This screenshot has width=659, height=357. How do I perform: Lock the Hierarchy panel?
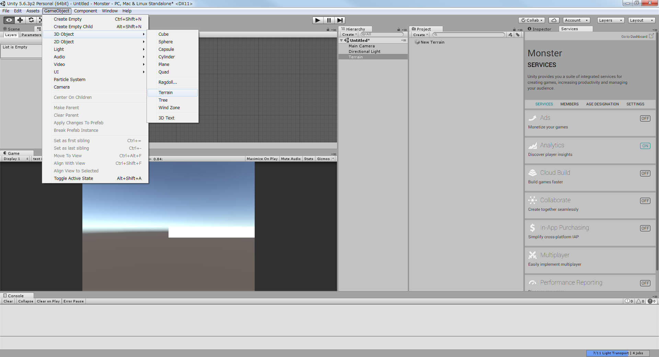[398, 30]
